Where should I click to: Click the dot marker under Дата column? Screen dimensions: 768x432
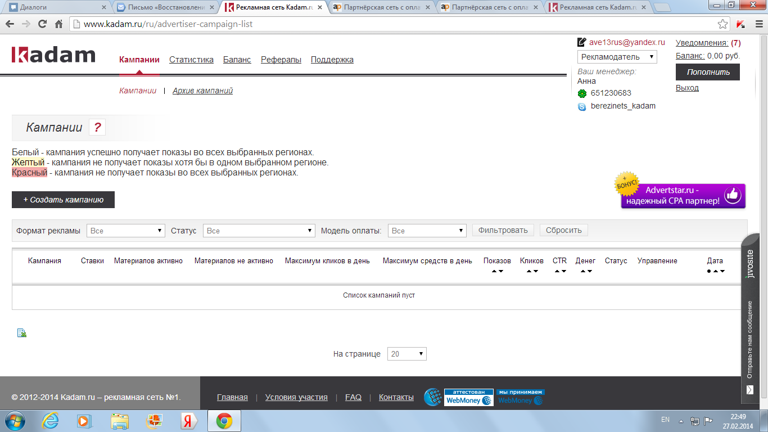click(x=710, y=271)
